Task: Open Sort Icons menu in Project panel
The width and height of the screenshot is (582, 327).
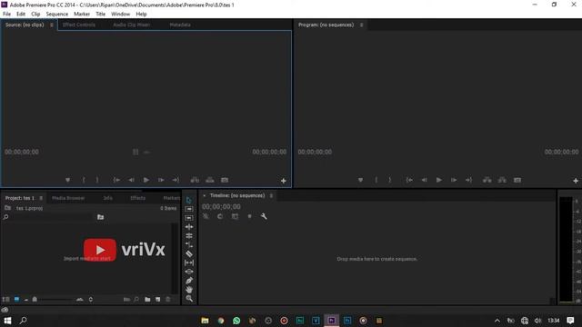Action: click(x=91, y=299)
